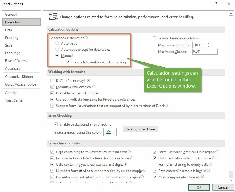Confirm settings with the OK button

point(199,187)
